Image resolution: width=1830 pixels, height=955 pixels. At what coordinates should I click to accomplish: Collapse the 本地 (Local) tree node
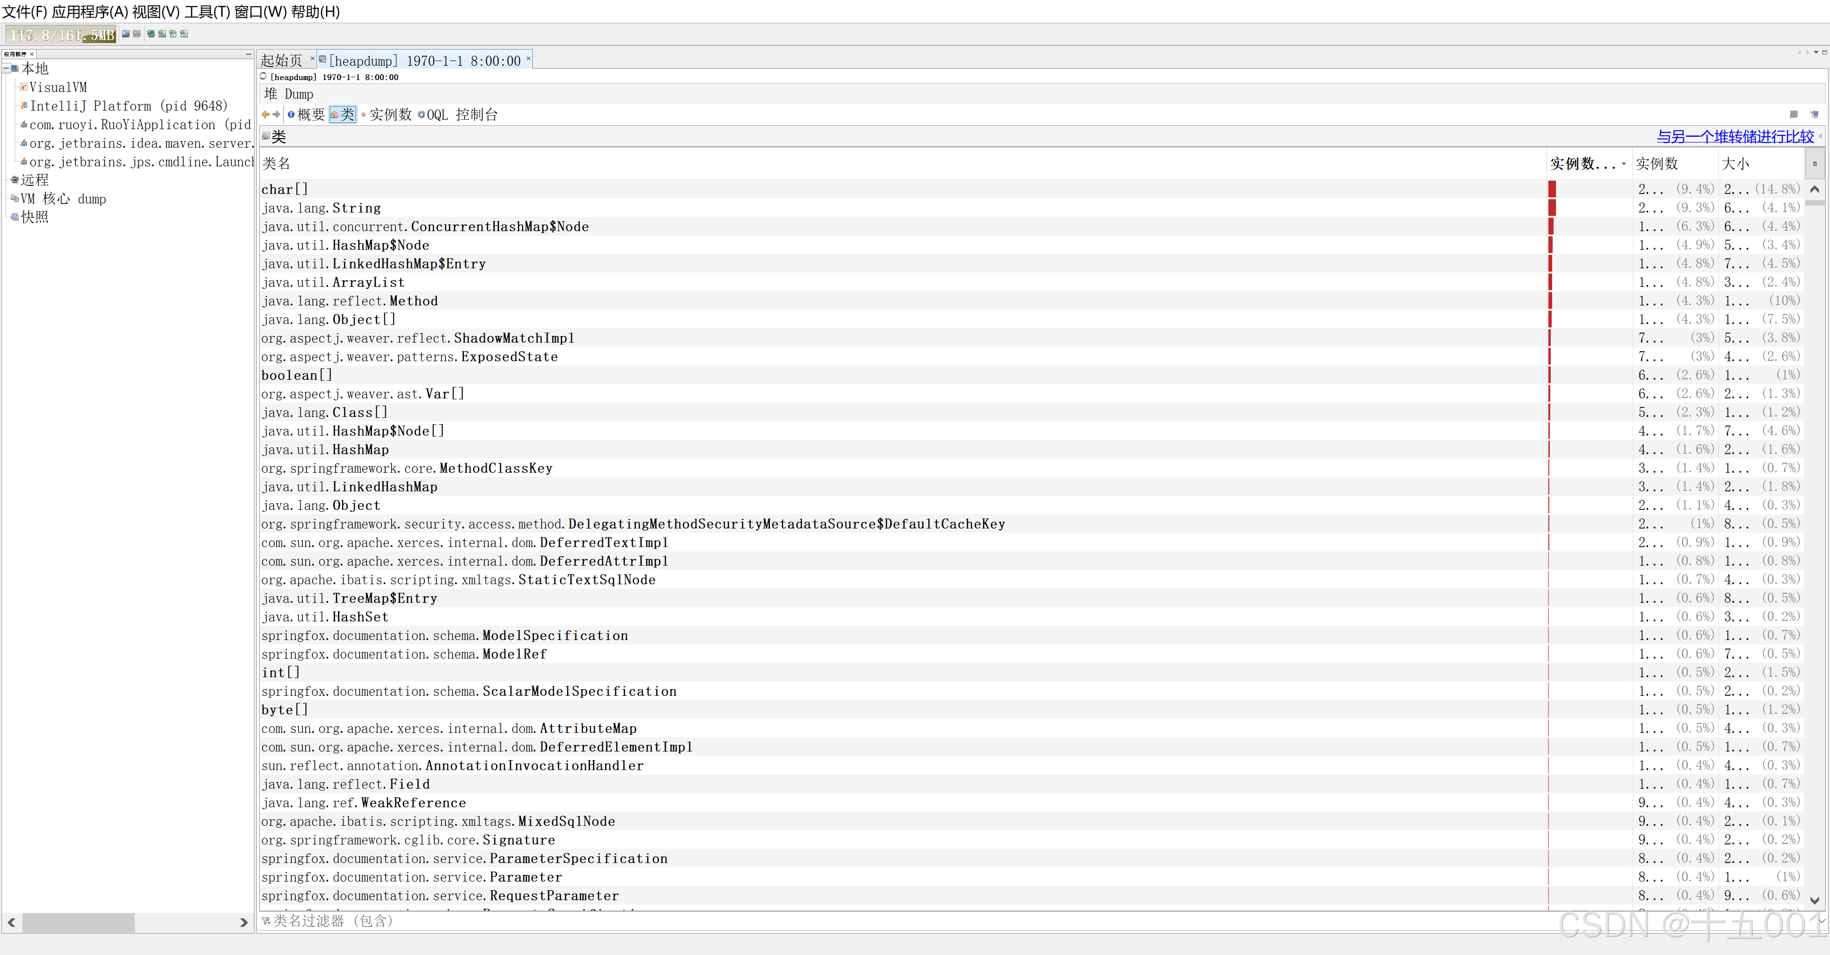pos(6,69)
